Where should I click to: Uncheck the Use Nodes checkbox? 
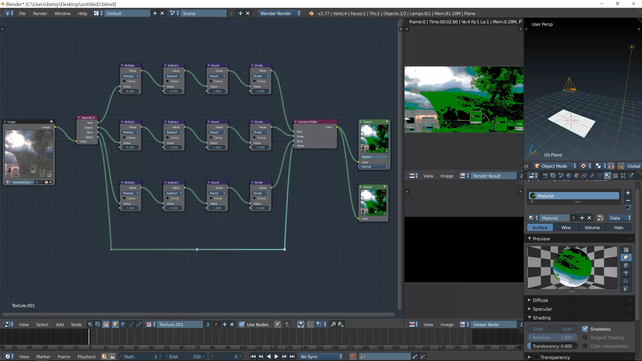[x=242, y=324]
